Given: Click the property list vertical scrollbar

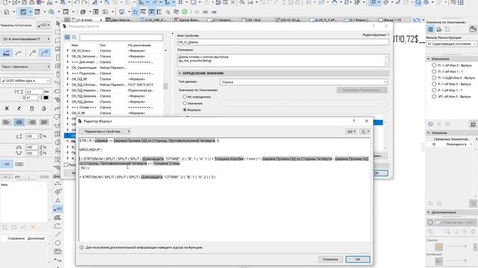Looking at the screenshot, I should coord(166,86).
